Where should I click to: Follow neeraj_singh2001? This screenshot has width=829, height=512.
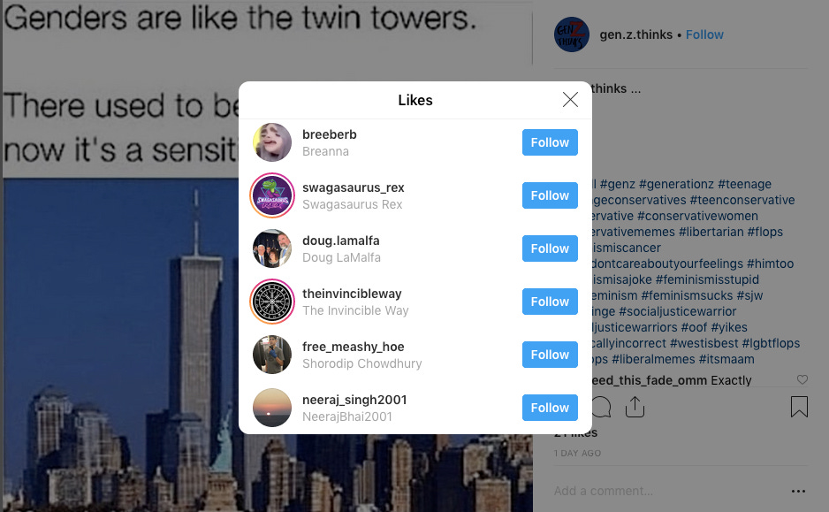(x=550, y=408)
